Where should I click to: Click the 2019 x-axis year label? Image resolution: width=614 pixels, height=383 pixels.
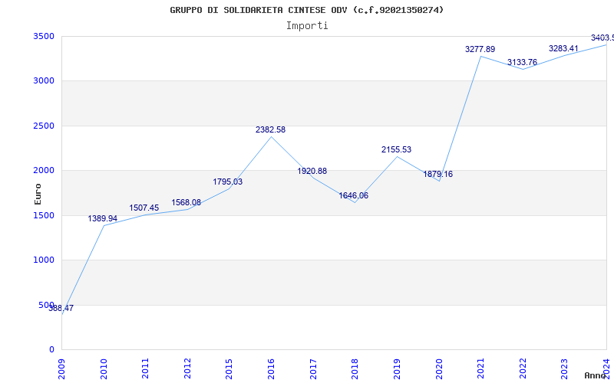397,368
